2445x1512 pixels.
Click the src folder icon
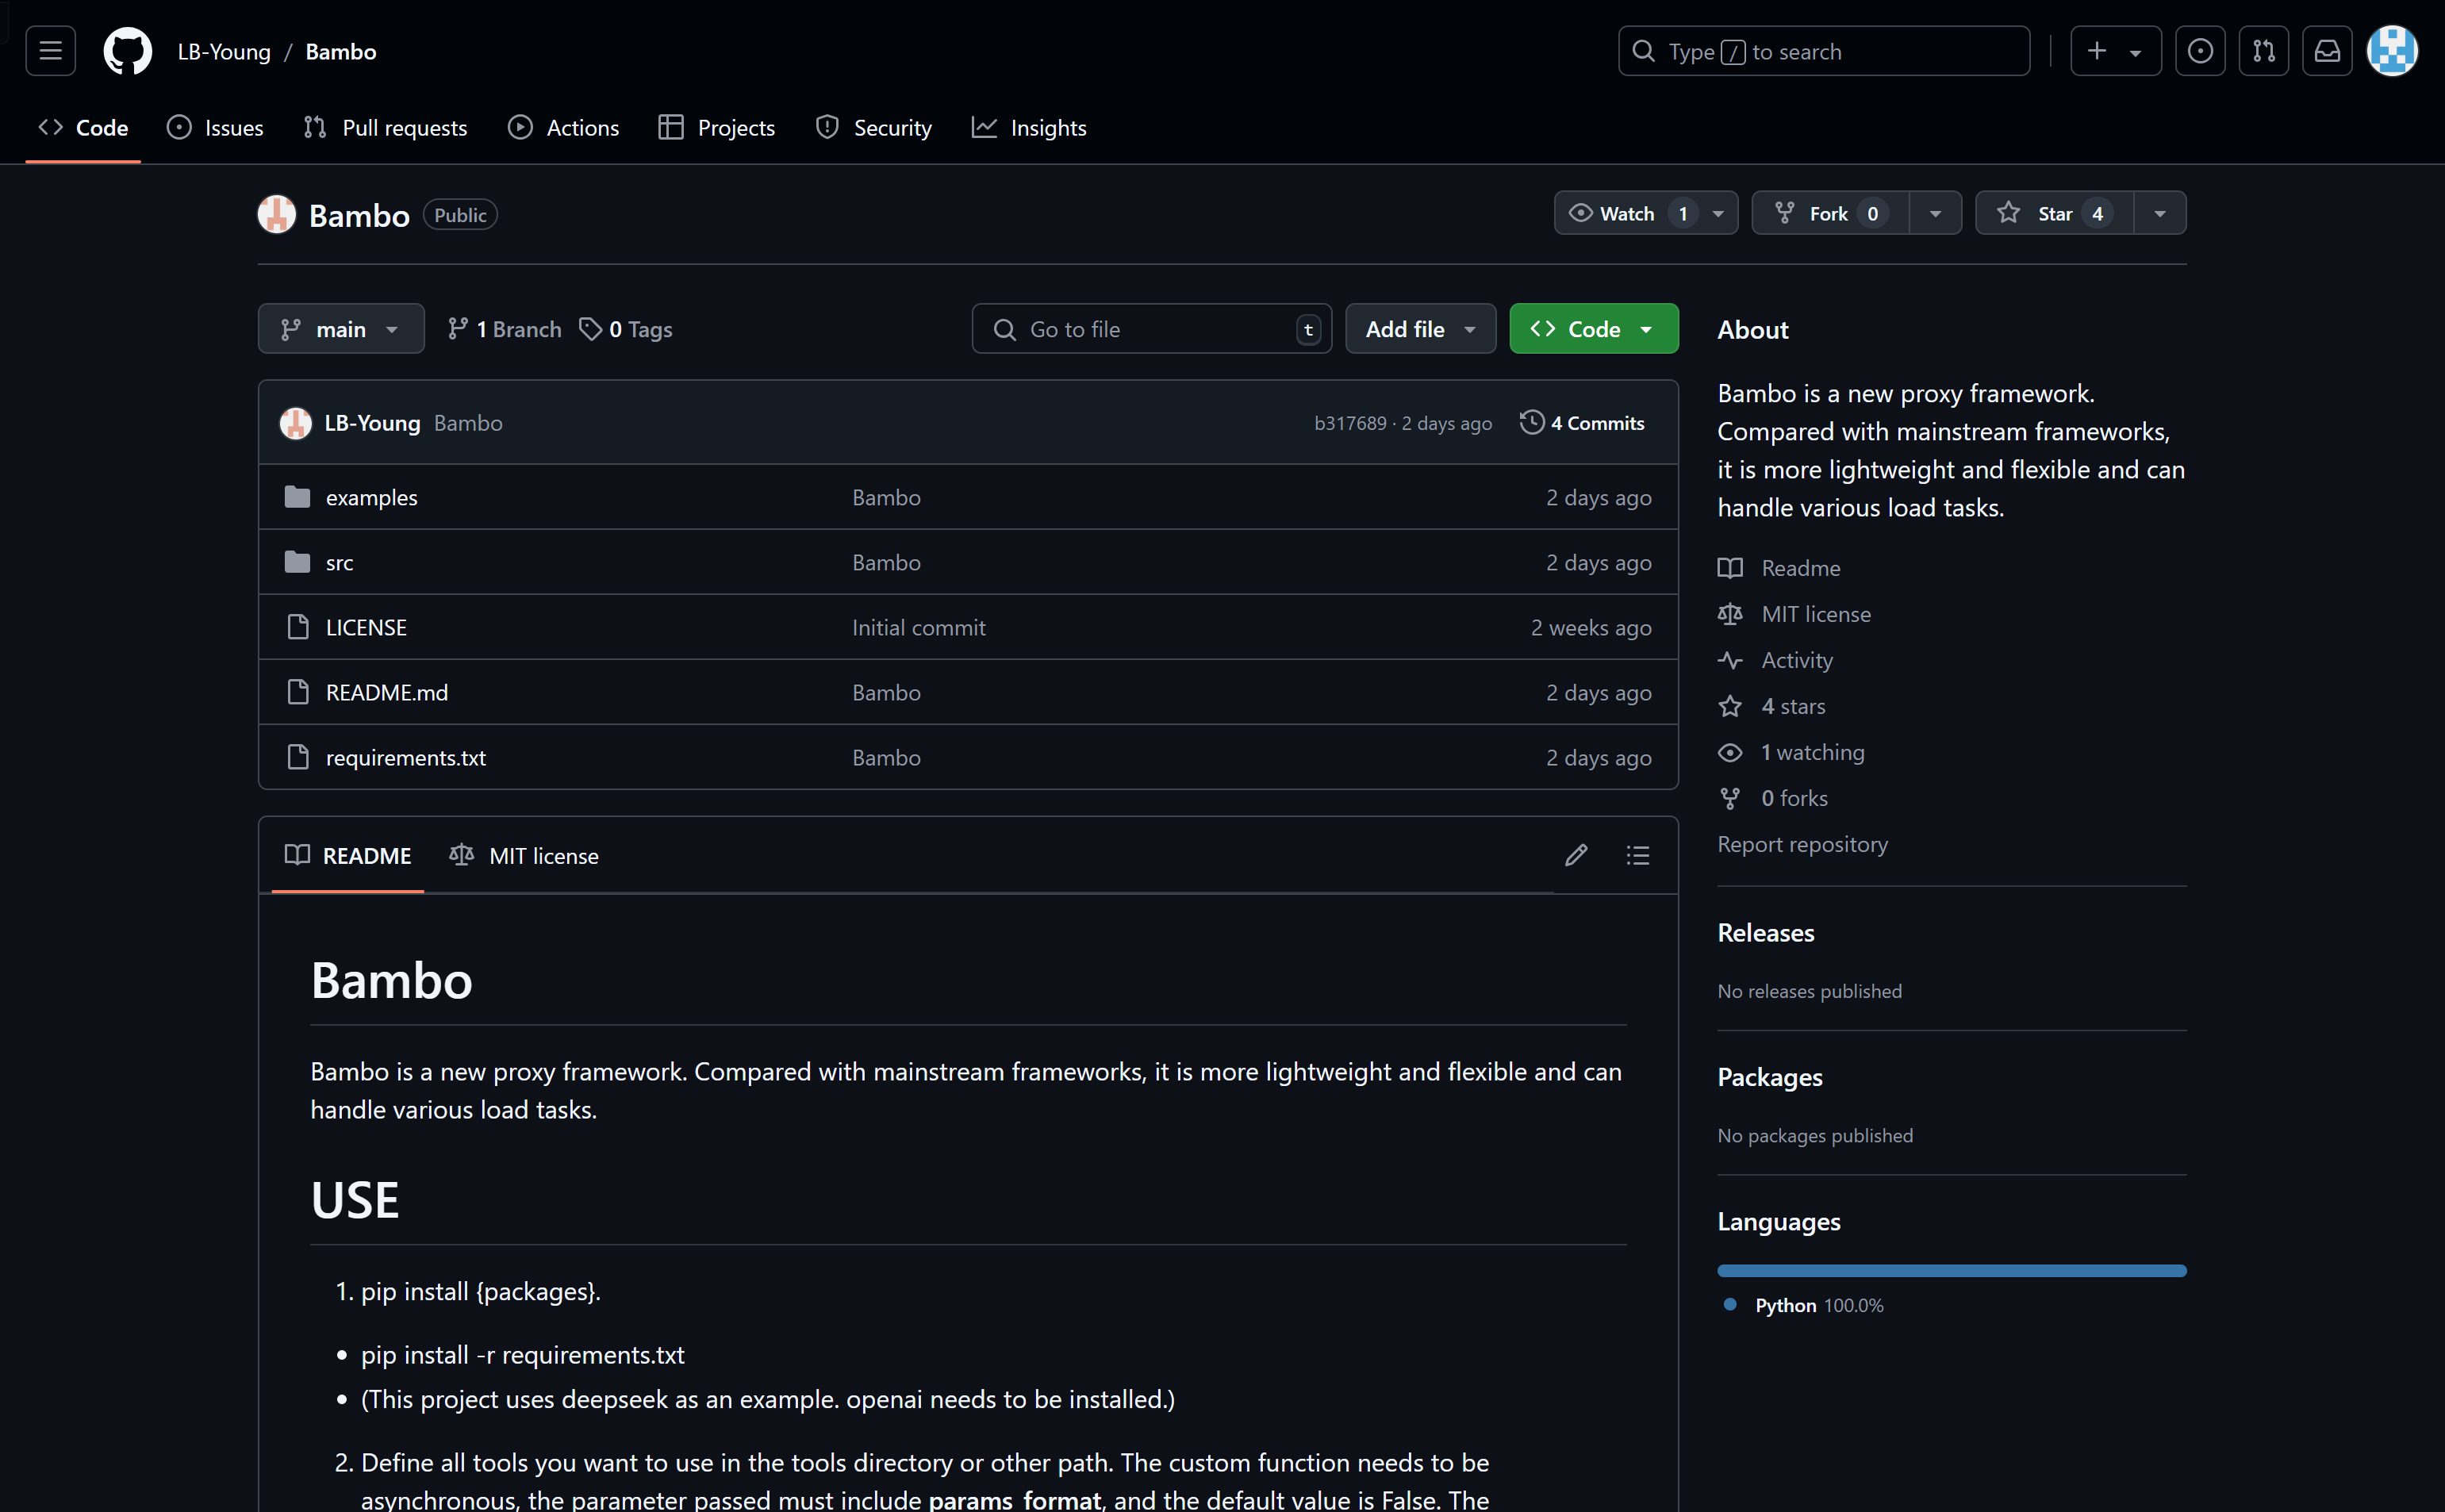tap(297, 562)
